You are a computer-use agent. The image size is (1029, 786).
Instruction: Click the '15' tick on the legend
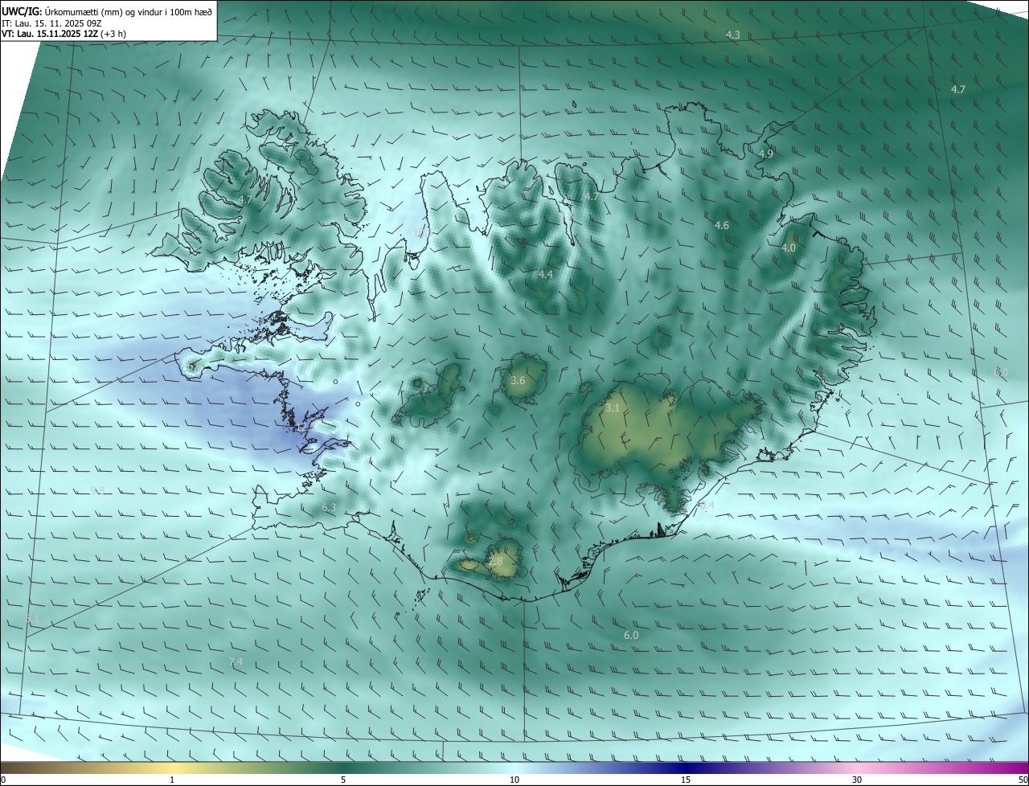coord(686,780)
